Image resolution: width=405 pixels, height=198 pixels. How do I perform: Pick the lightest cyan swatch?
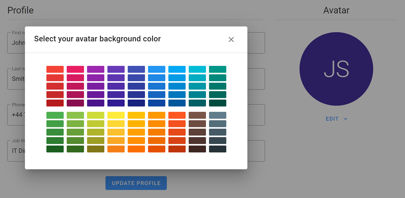197,69
